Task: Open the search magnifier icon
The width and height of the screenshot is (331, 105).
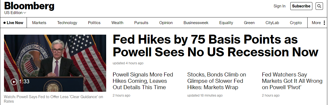Action: point(319,6)
